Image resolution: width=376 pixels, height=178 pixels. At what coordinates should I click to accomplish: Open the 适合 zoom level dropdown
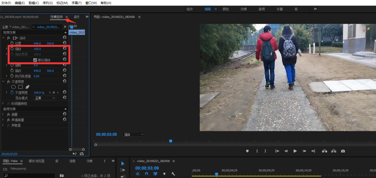134,135
